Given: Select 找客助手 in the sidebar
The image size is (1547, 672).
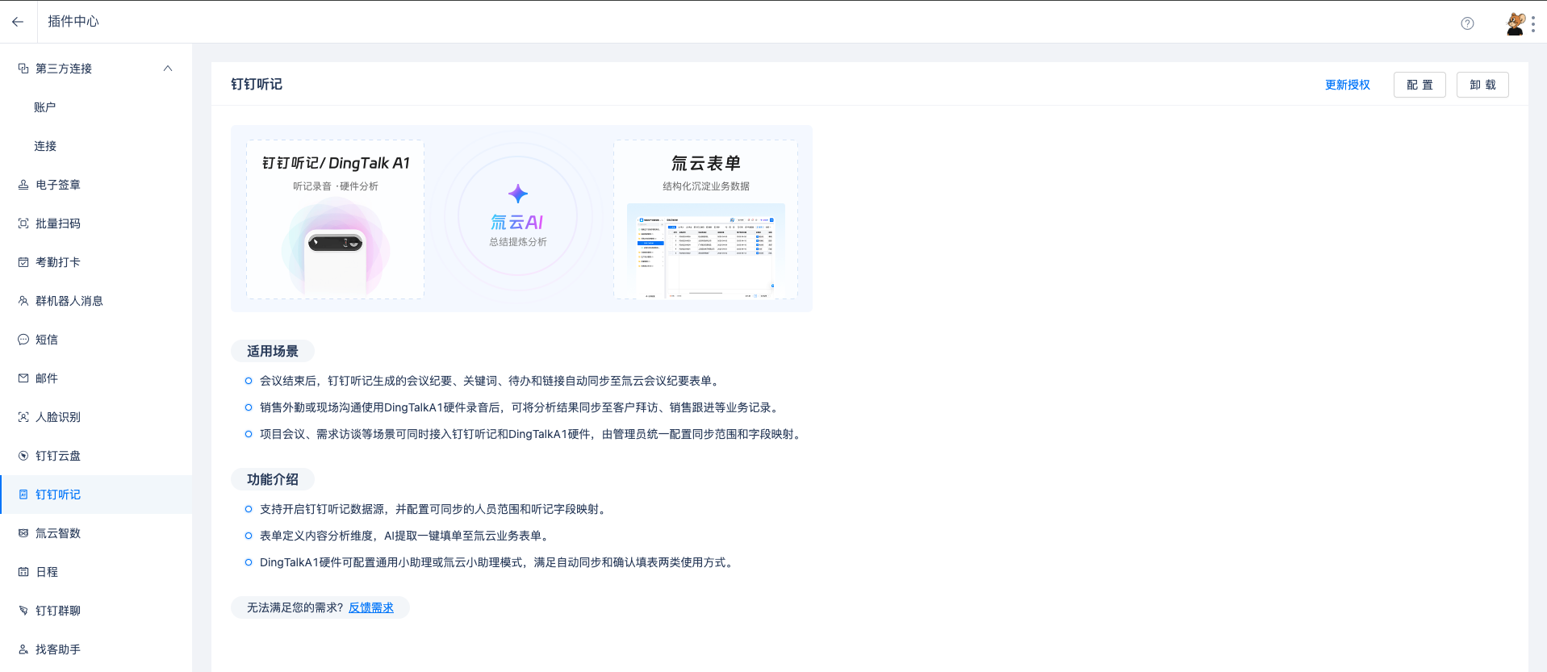Looking at the screenshot, I should click(96, 649).
